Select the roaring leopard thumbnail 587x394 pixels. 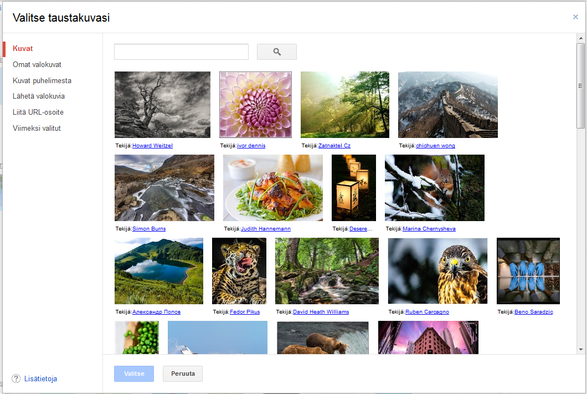coord(239,271)
